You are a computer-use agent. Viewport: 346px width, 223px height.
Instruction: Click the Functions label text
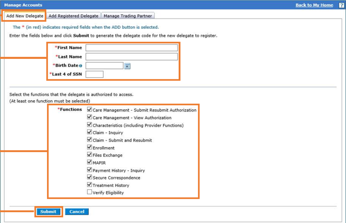[71, 109]
